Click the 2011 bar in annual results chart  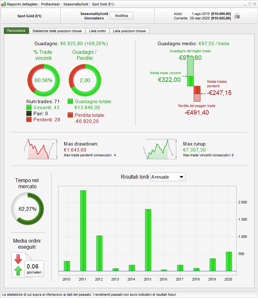tap(83, 231)
